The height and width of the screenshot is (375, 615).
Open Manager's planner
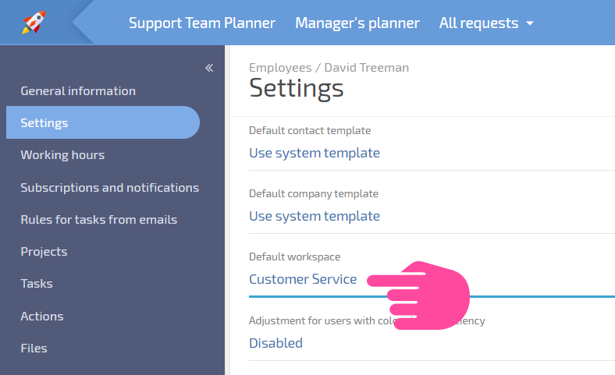(357, 23)
